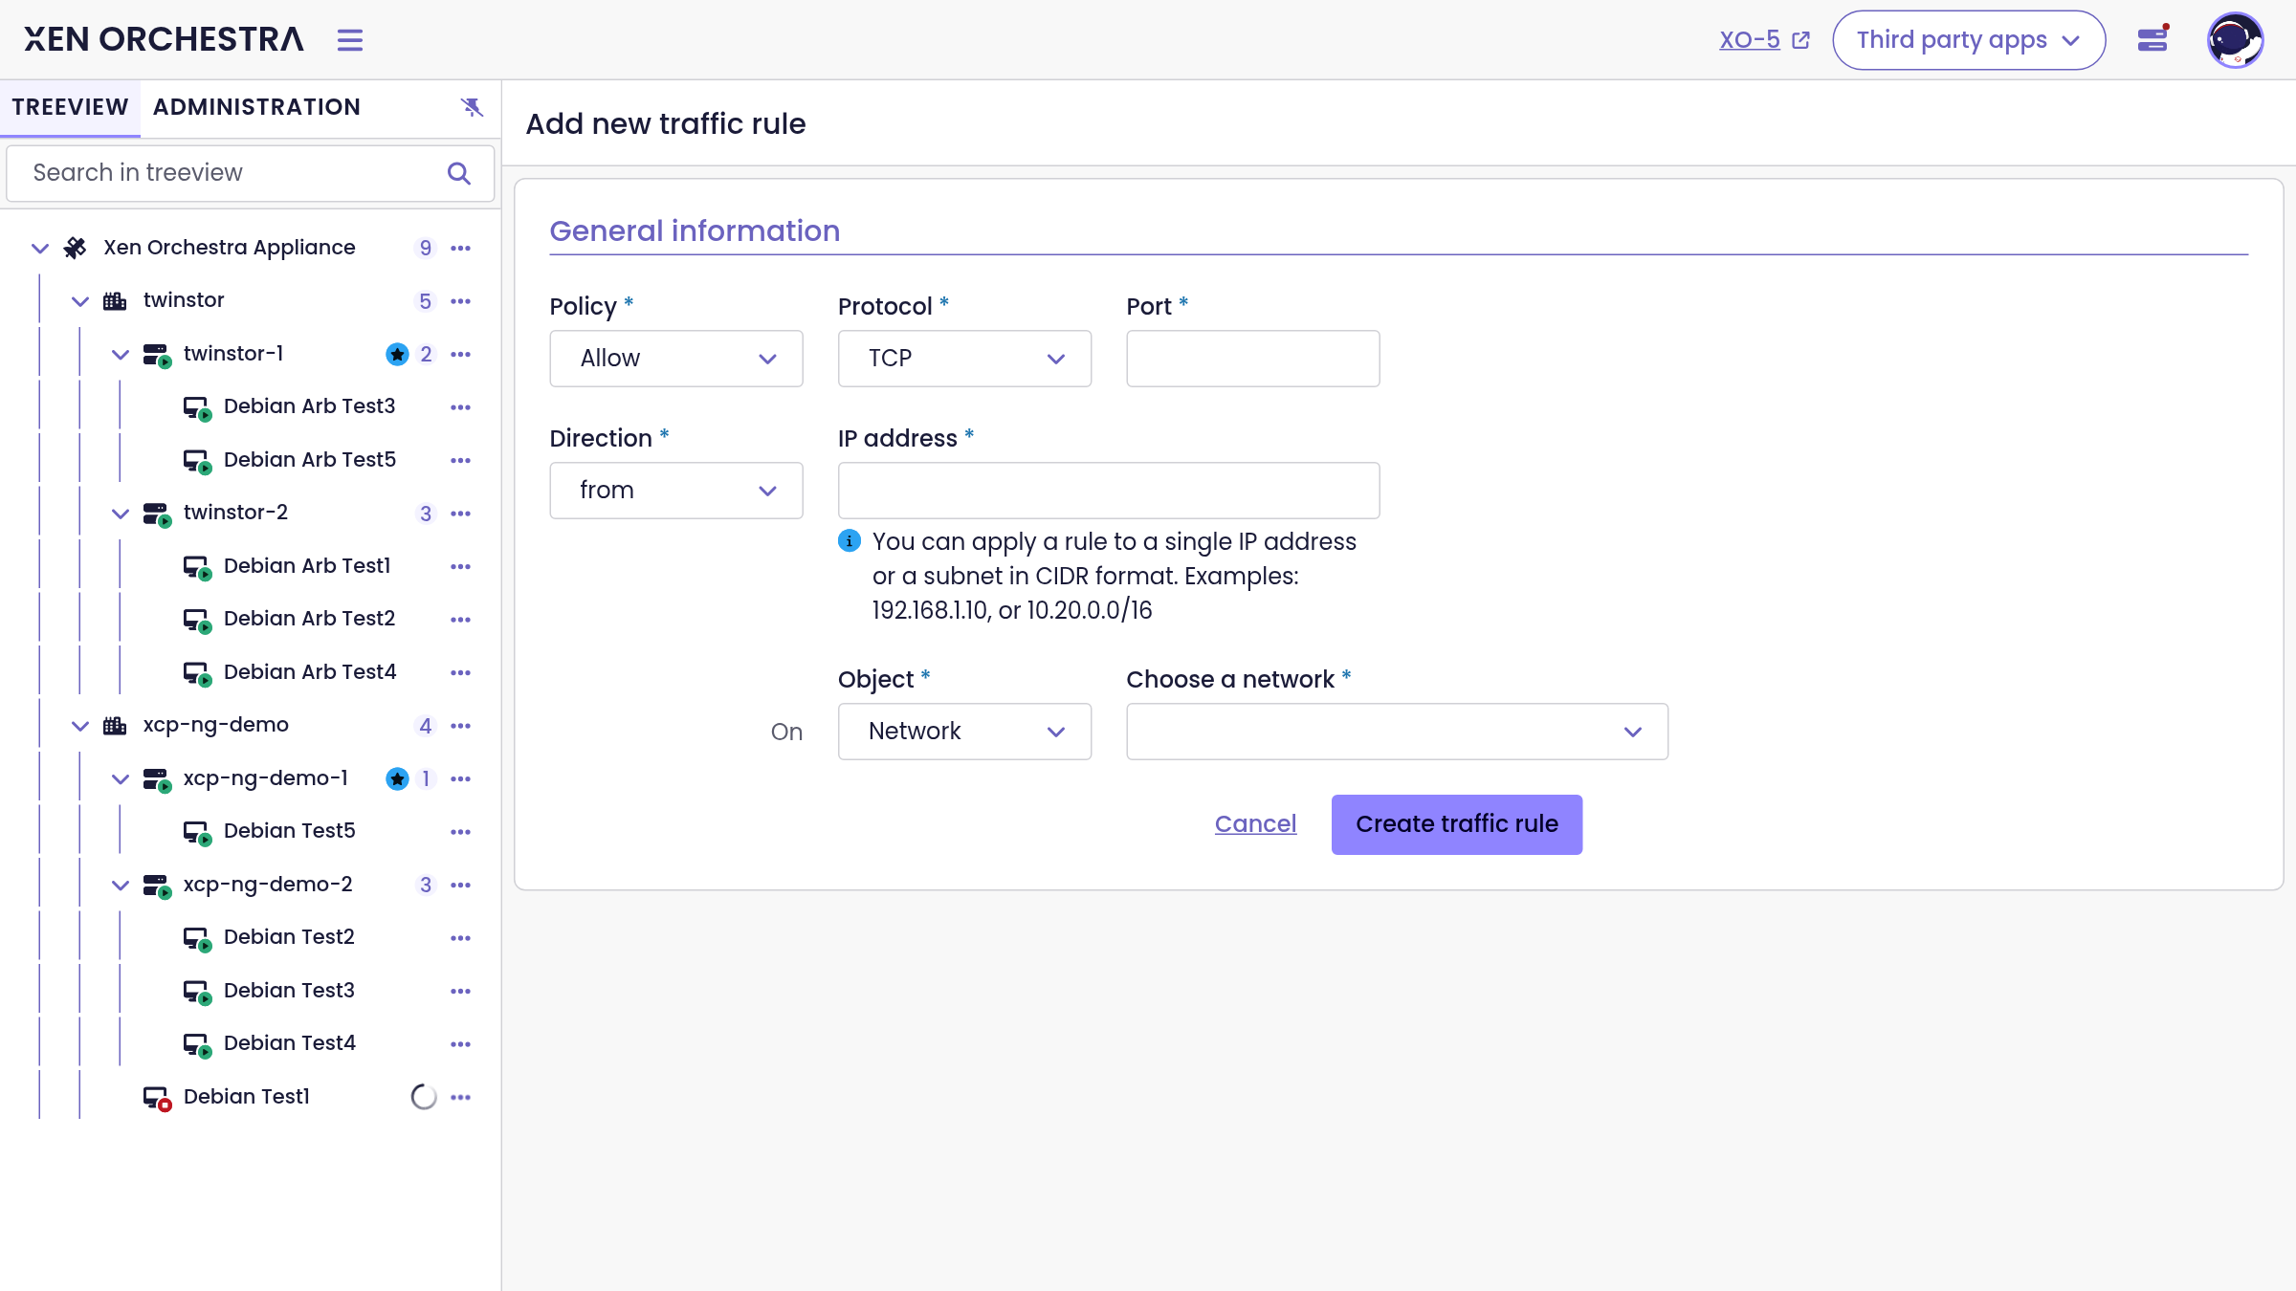Click the twinstor-1 master star badge
Viewport: 2296px width, 1291px height.
397,354
